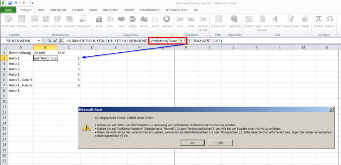Insert a Säule column chart
This screenshot has width=341, height=165.
[99, 23]
